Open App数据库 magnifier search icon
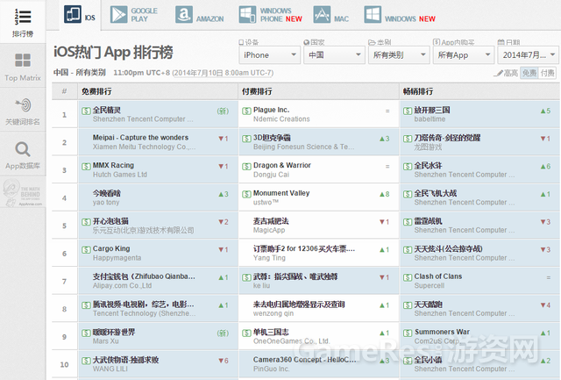 23,149
